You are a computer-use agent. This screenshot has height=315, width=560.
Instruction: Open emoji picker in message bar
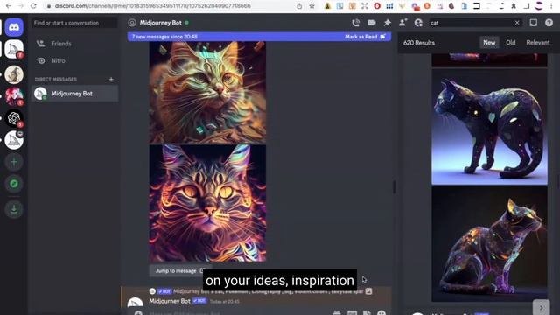[x=381, y=313]
